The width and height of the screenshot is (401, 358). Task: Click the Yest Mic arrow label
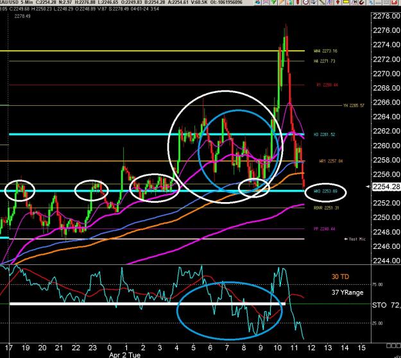pos(355,239)
